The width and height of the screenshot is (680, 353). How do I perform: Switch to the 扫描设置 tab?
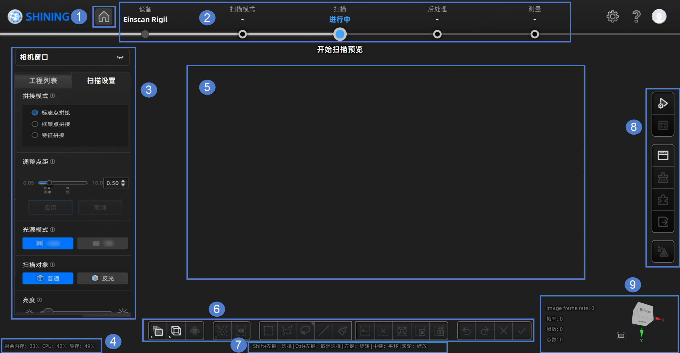pyautogui.click(x=101, y=80)
